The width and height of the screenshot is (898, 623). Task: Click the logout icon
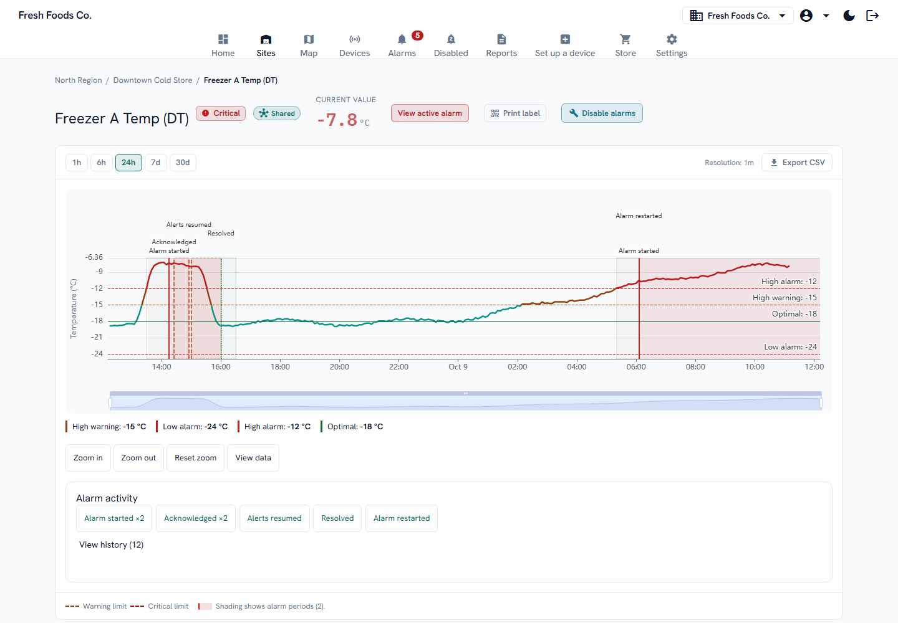coord(872,16)
